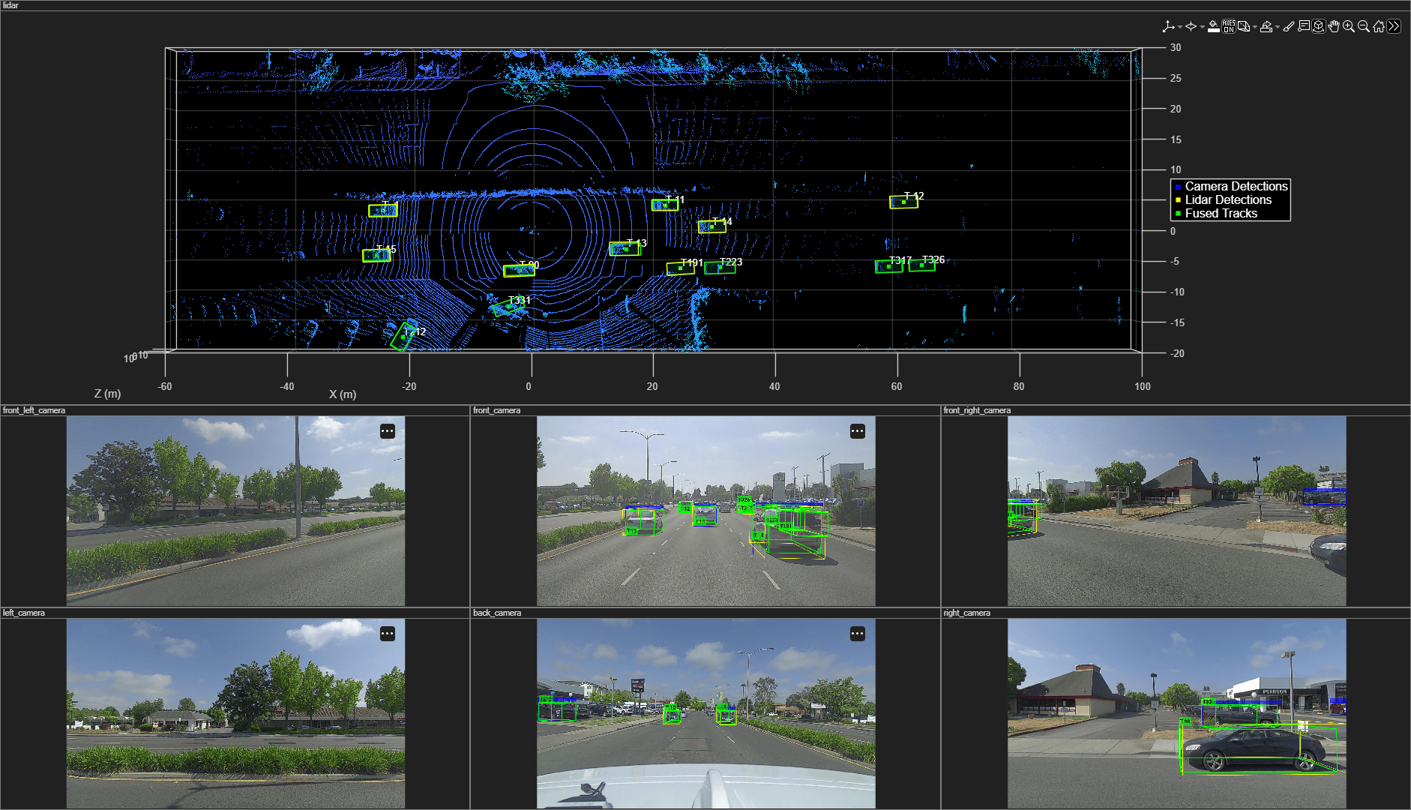Click track label T317 in lidar plot

900,260
